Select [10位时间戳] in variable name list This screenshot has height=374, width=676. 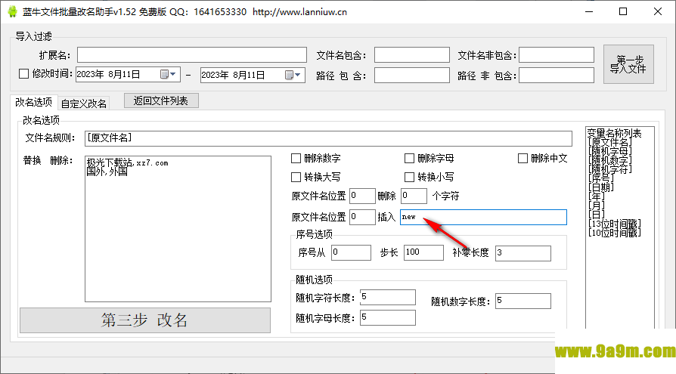614,233
